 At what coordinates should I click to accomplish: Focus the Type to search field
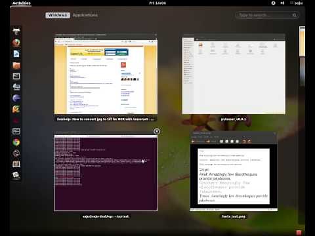pos(267,15)
